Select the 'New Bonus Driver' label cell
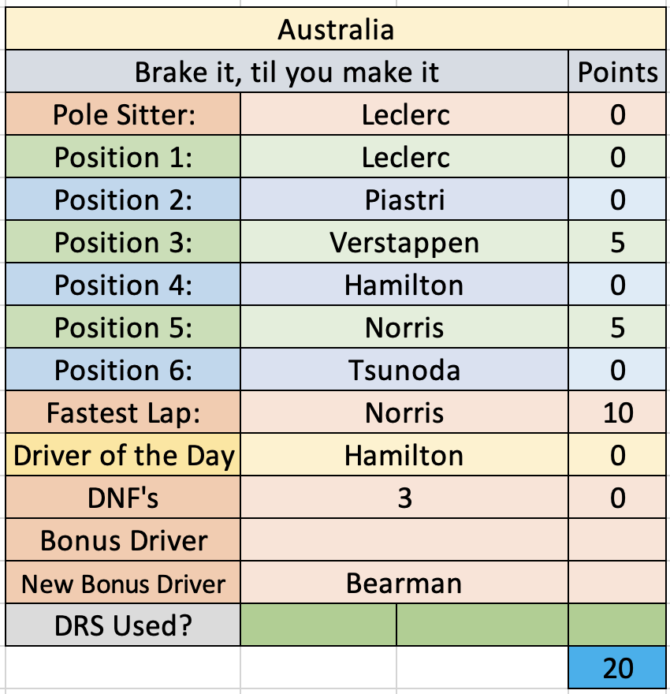670x694 pixels. [123, 582]
